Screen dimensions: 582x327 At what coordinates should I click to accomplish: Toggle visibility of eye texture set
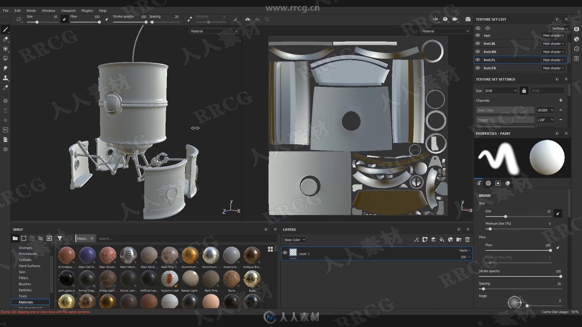[478, 35]
